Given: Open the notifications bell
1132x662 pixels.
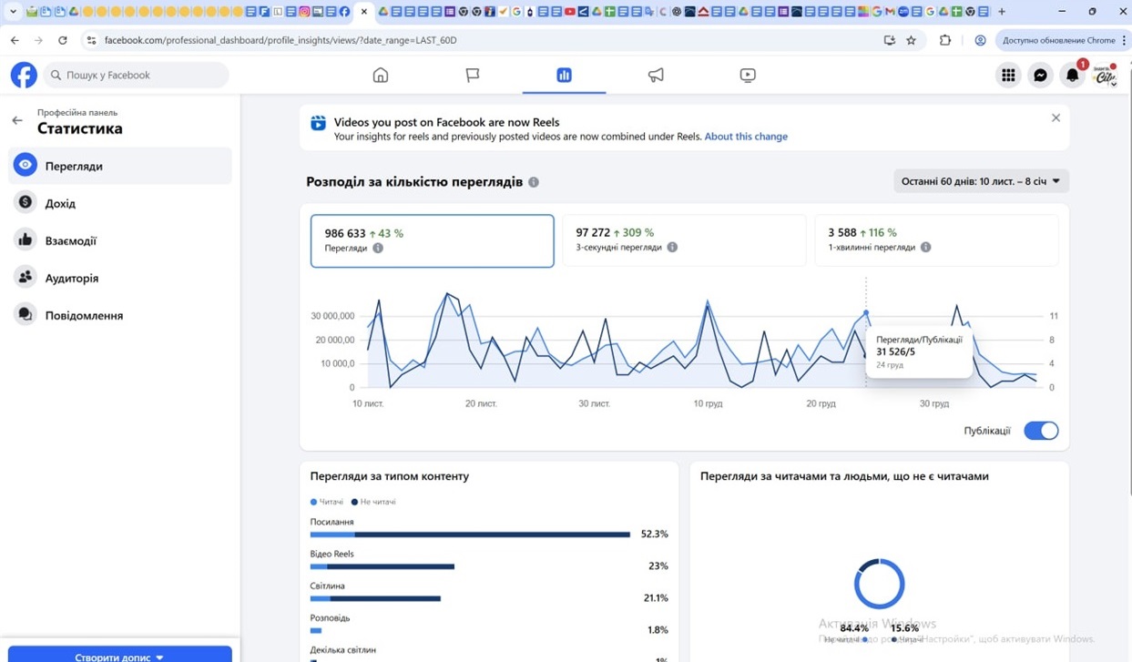Looking at the screenshot, I should point(1073,76).
